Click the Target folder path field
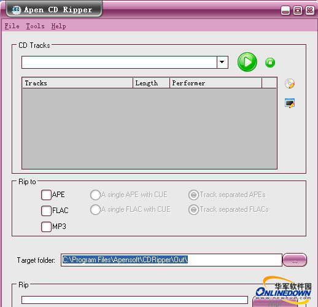The image size is (318, 307). click(171, 260)
